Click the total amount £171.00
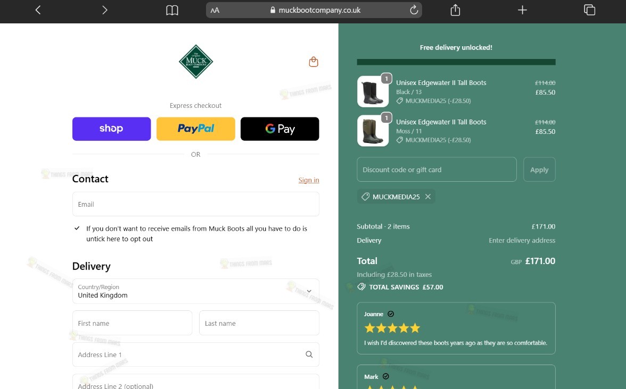 (540, 261)
